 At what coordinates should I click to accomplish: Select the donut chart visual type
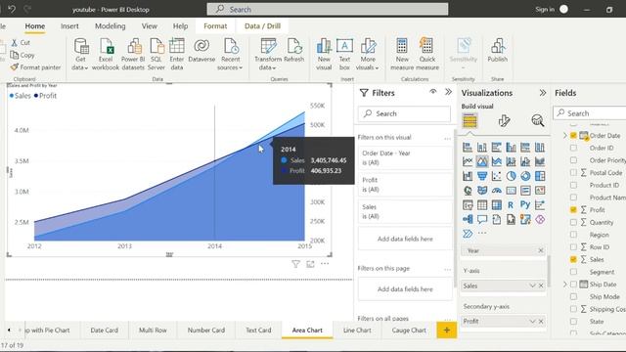[525, 176]
